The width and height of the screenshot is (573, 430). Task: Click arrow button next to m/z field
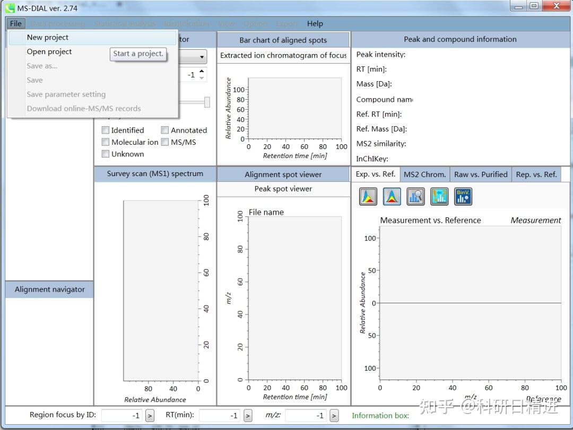(x=334, y=415)
